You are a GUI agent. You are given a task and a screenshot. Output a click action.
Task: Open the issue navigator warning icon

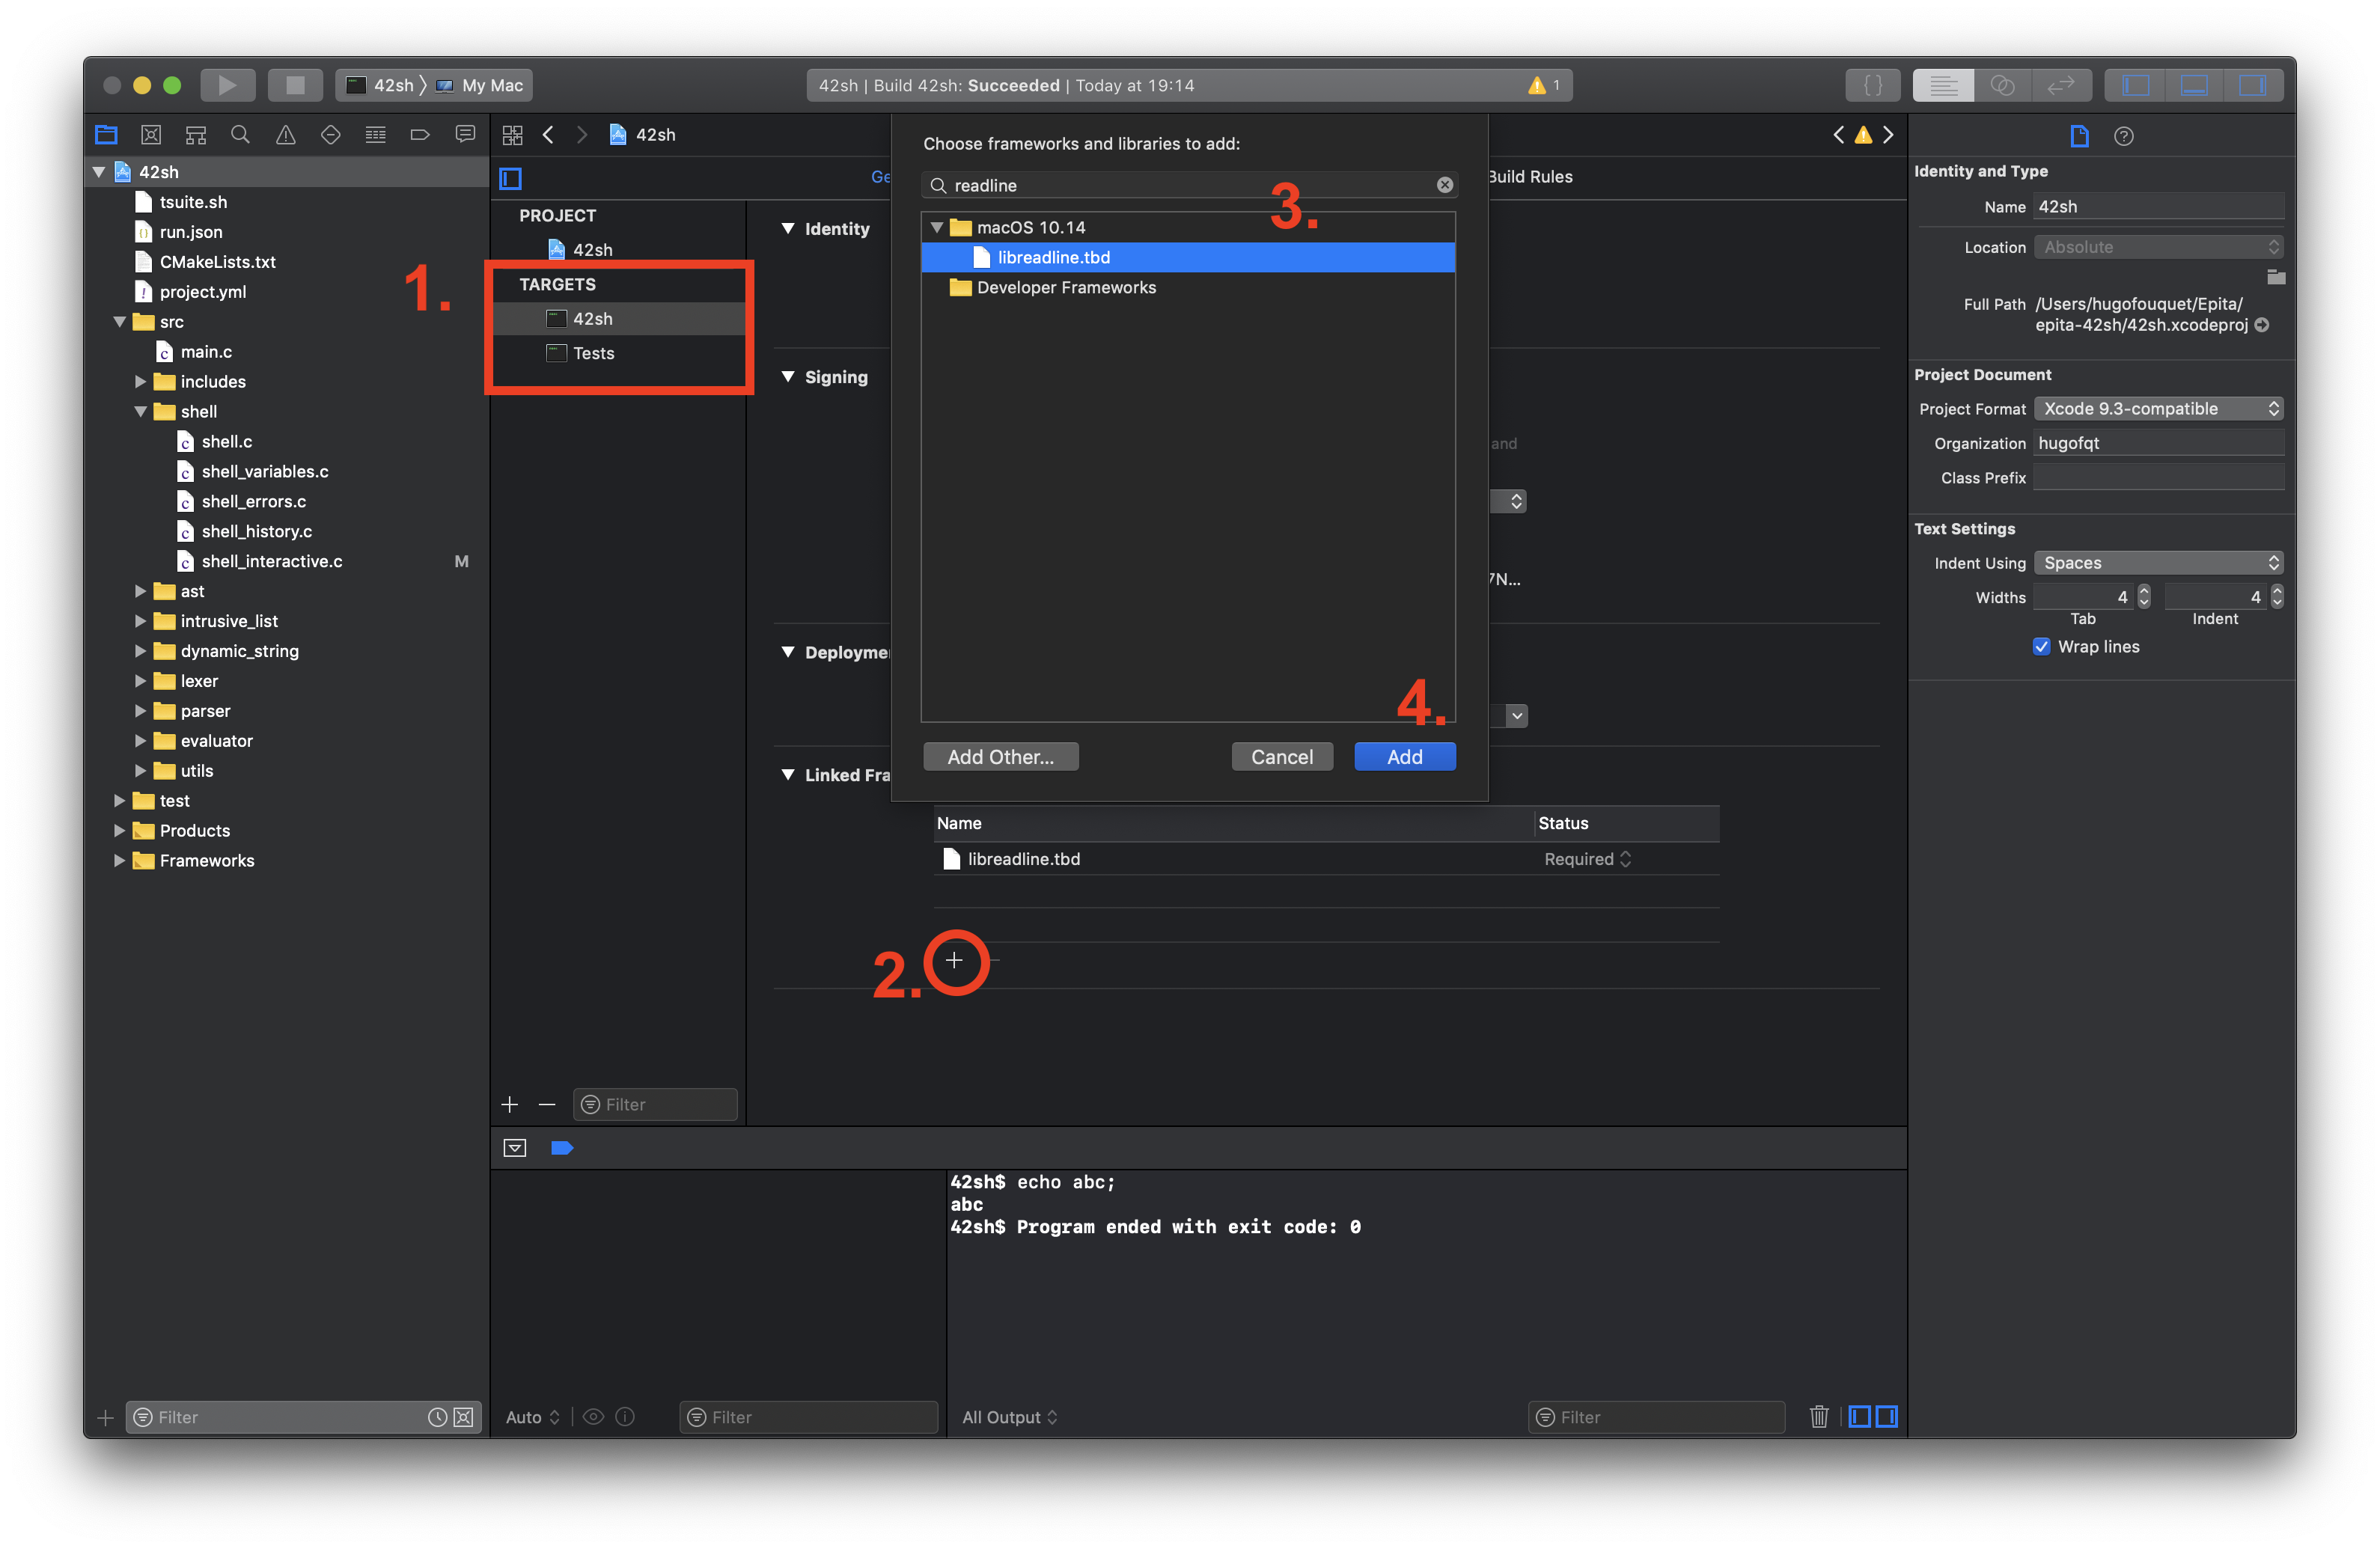point(285,134)
